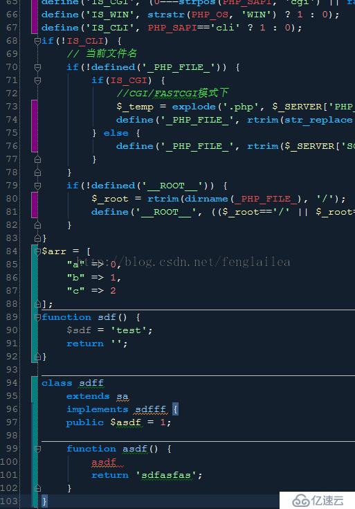The height and width of the screenshot is (509, 355).
Task: Click 'sdfasfas' string on line 101
Action: coord(166,475)
